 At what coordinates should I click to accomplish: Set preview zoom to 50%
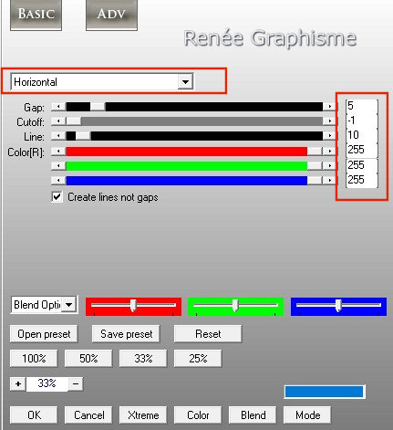point(88,359)
